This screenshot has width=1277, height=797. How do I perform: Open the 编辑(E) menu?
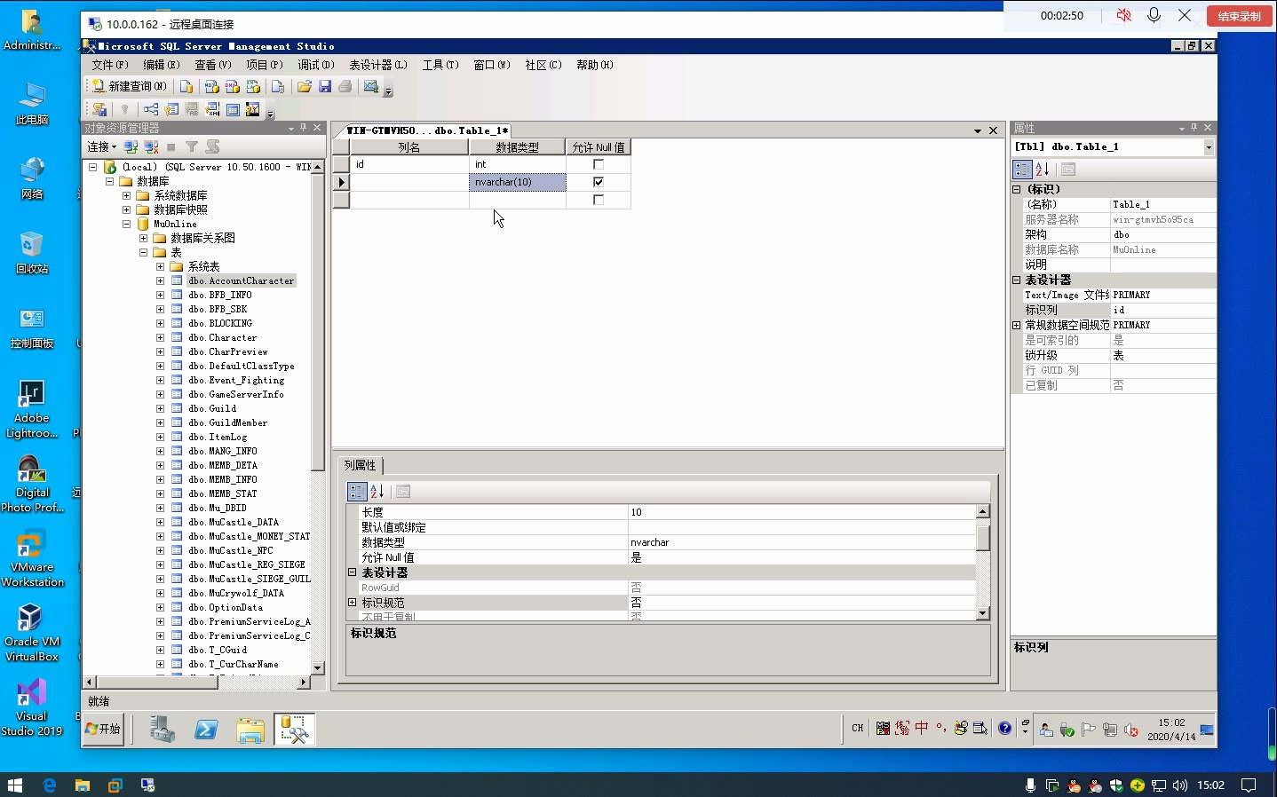click(162, 65)
